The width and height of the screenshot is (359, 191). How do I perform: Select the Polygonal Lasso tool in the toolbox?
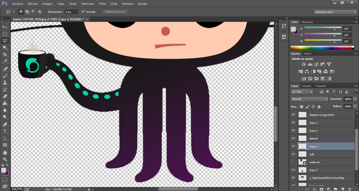click(x=5, y=41)
